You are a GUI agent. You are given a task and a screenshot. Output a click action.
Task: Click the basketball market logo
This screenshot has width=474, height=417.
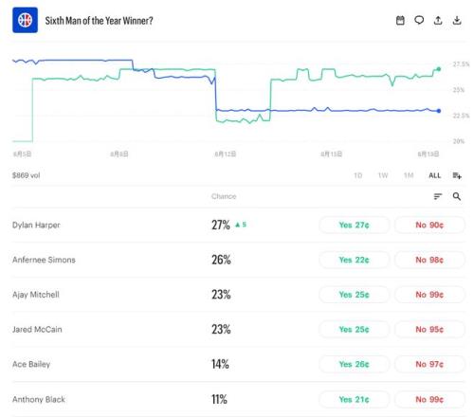tap(25, 20)
